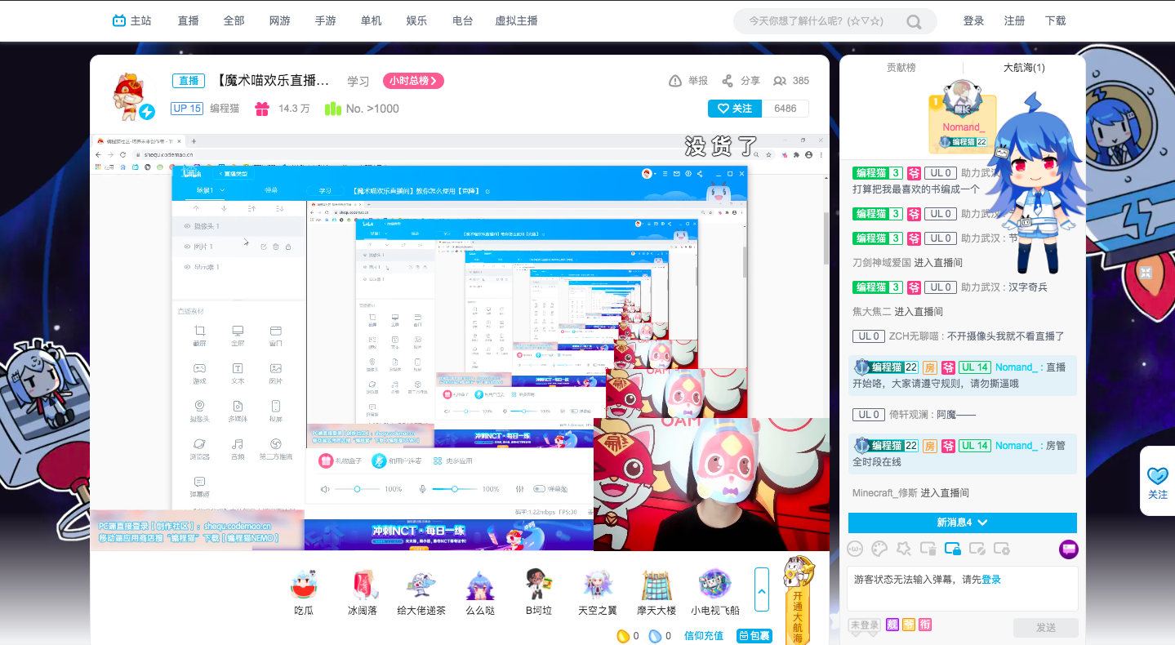
Task: Open the 未登录 medal selector
Action: pos(865,625)
